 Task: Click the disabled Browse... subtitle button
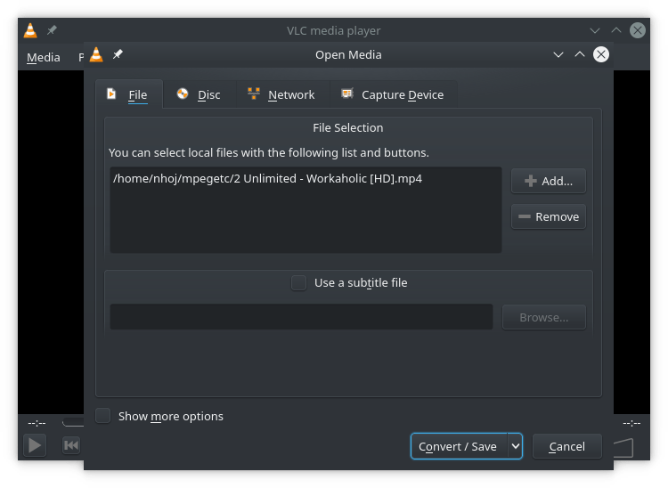[543, 317]
